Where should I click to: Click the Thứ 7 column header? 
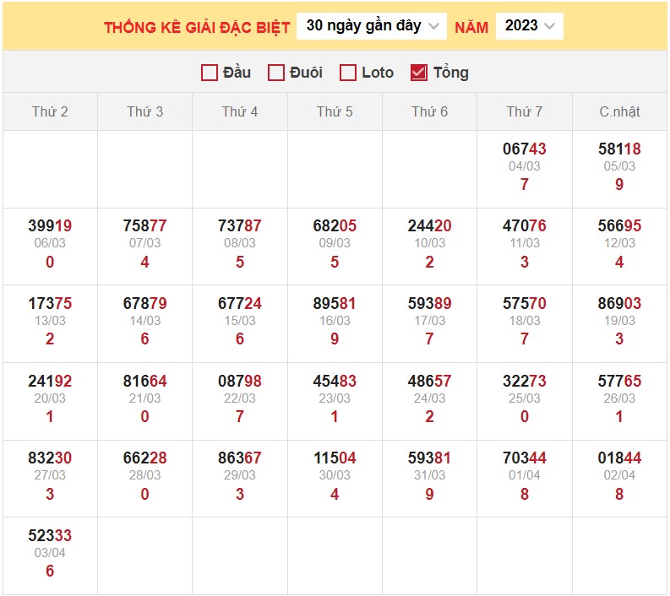(525, 111)
